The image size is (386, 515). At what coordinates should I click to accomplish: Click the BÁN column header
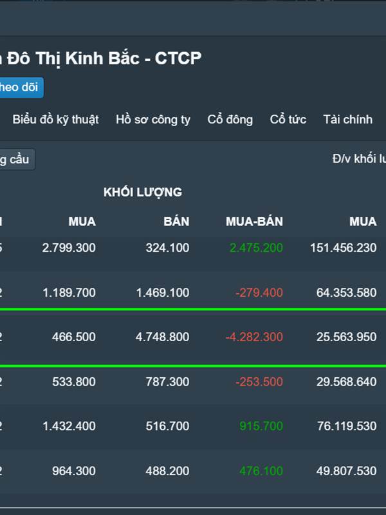point(176,221)
